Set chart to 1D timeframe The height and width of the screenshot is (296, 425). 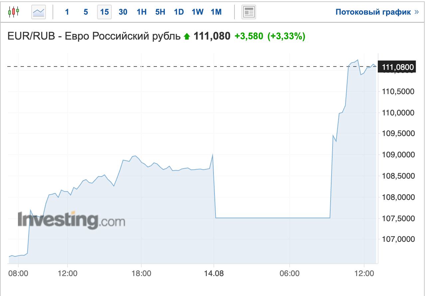179,12
